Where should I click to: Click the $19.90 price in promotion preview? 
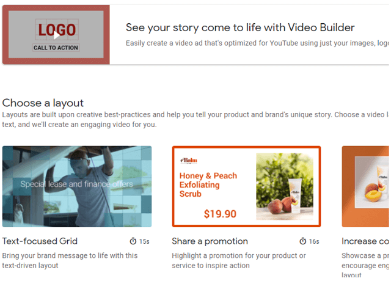[x=220, y=214]
